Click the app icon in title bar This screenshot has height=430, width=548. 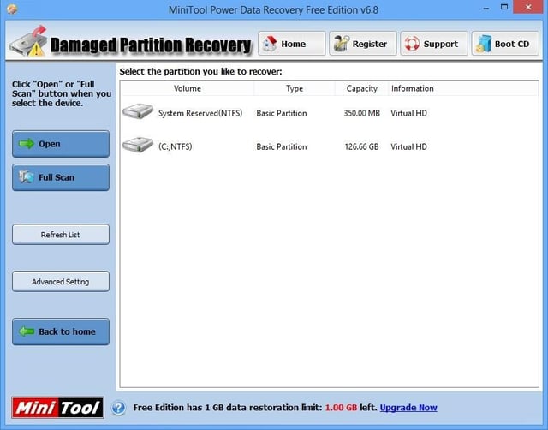point(12,9)
